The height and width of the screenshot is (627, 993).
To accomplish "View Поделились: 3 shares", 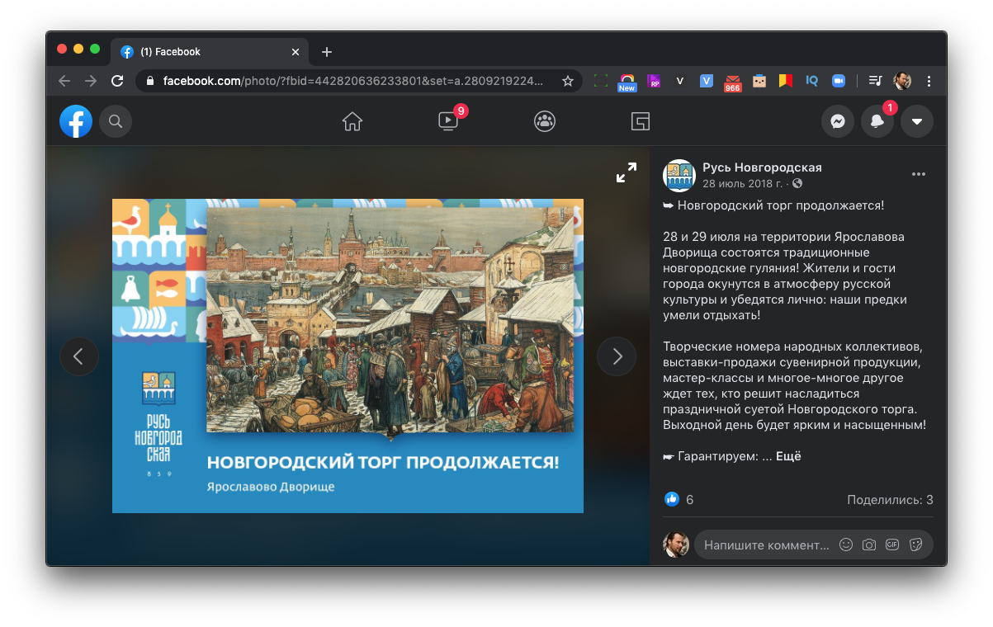I will 890,500.
